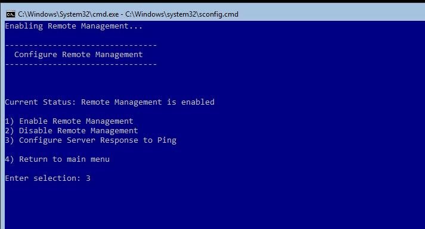The height and width of the screenshot is (229, 425).
Task: Click the 'Configure Remote Management' heading
Action: pos(78,55)
